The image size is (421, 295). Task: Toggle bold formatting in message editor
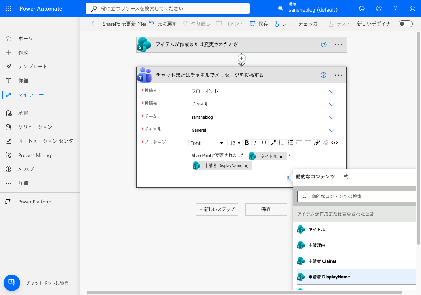[247, 143]
